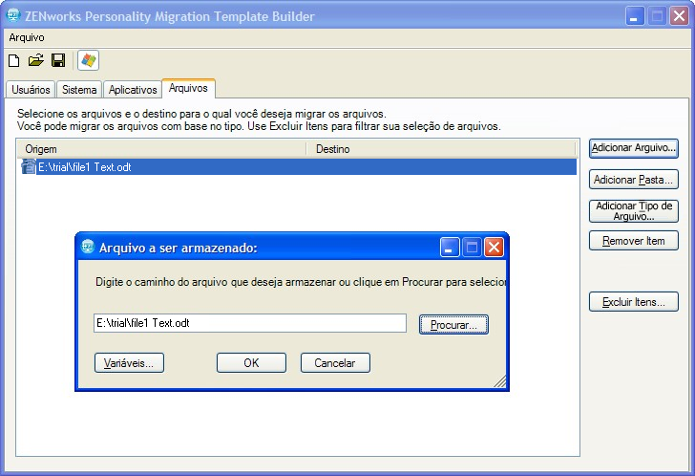Click the Adicionar Arquivo button
Image resolution: width=695 pixels, height=476 pixels.
coord(633,148)
